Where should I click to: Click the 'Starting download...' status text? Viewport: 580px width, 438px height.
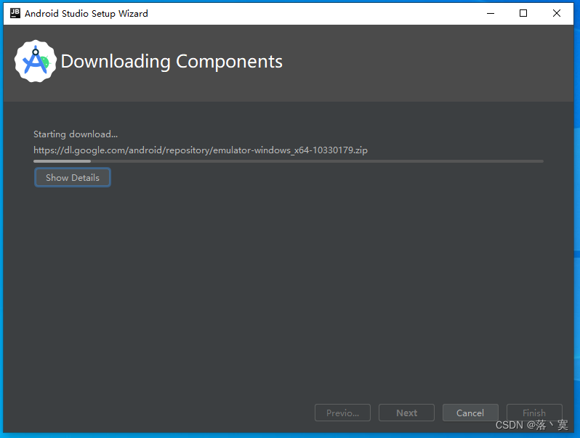point(76,134)
